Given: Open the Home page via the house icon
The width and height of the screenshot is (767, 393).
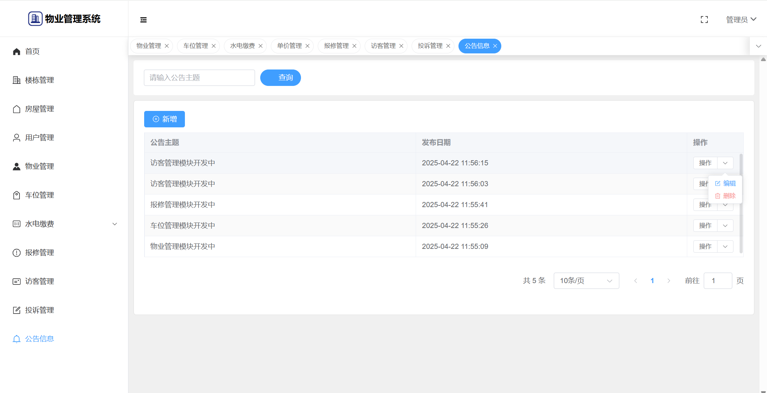Looking at the screenshot, I should tap(16, 51).
